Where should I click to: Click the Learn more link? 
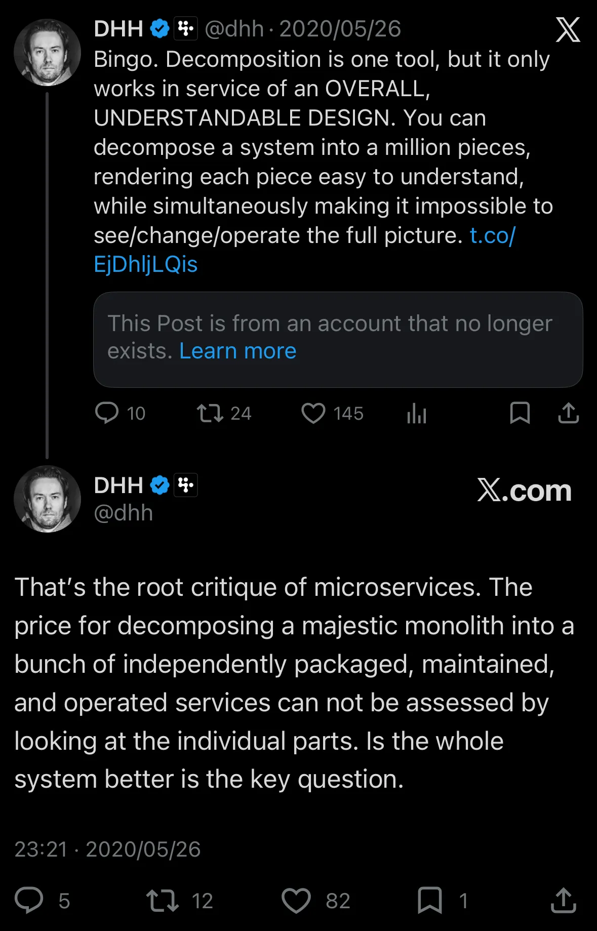coord(237,351)
